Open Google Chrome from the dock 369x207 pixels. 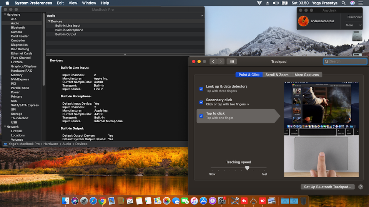coord(102,200)
